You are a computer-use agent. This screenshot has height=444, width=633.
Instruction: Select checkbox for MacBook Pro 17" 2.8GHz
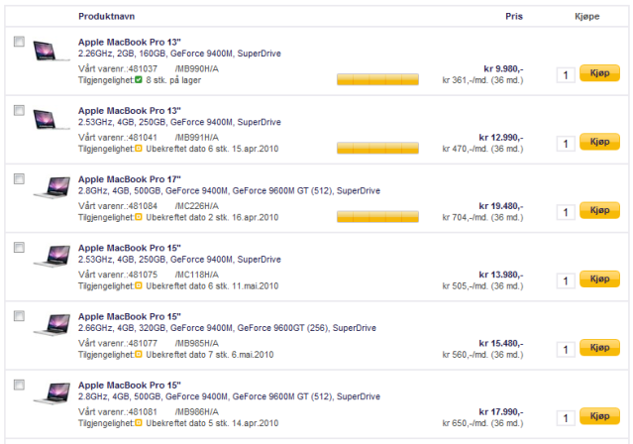tap(19, 179)
